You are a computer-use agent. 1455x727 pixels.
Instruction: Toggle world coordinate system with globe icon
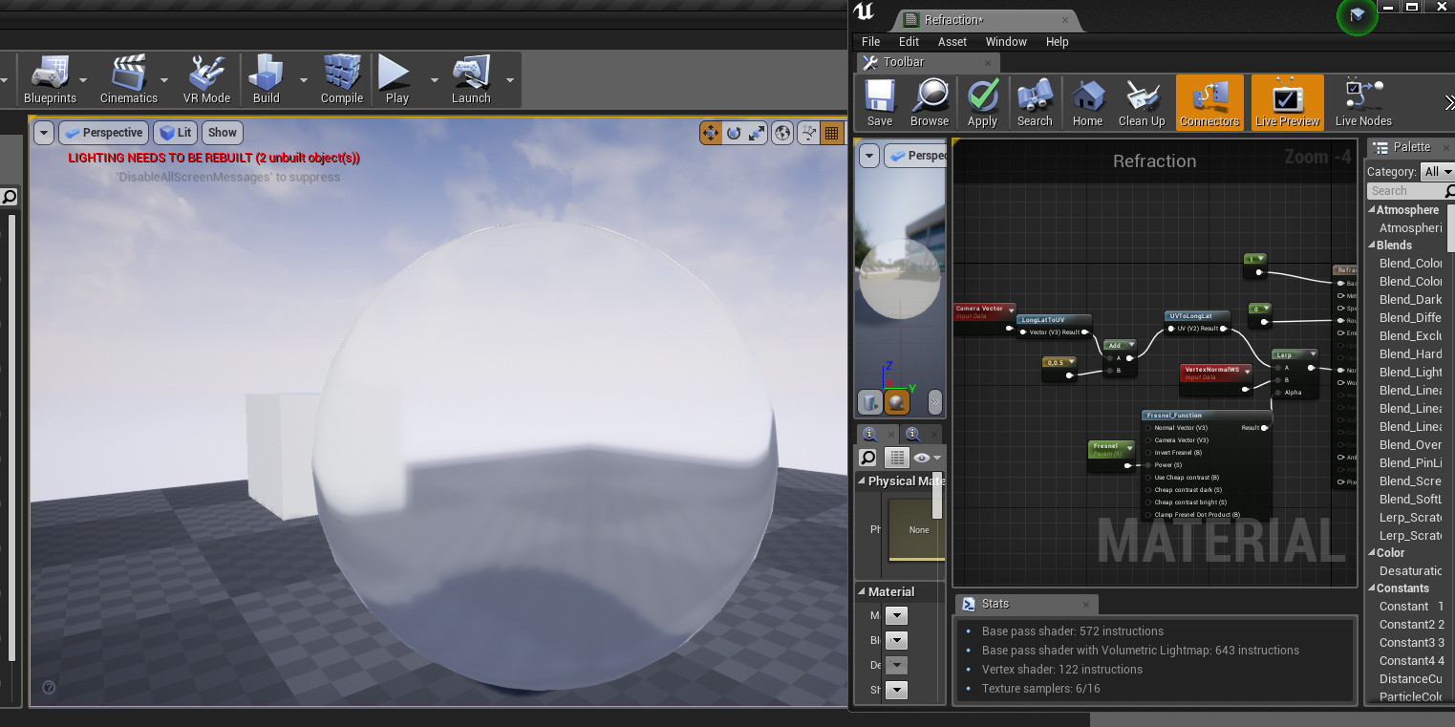[x=782, y=133]
